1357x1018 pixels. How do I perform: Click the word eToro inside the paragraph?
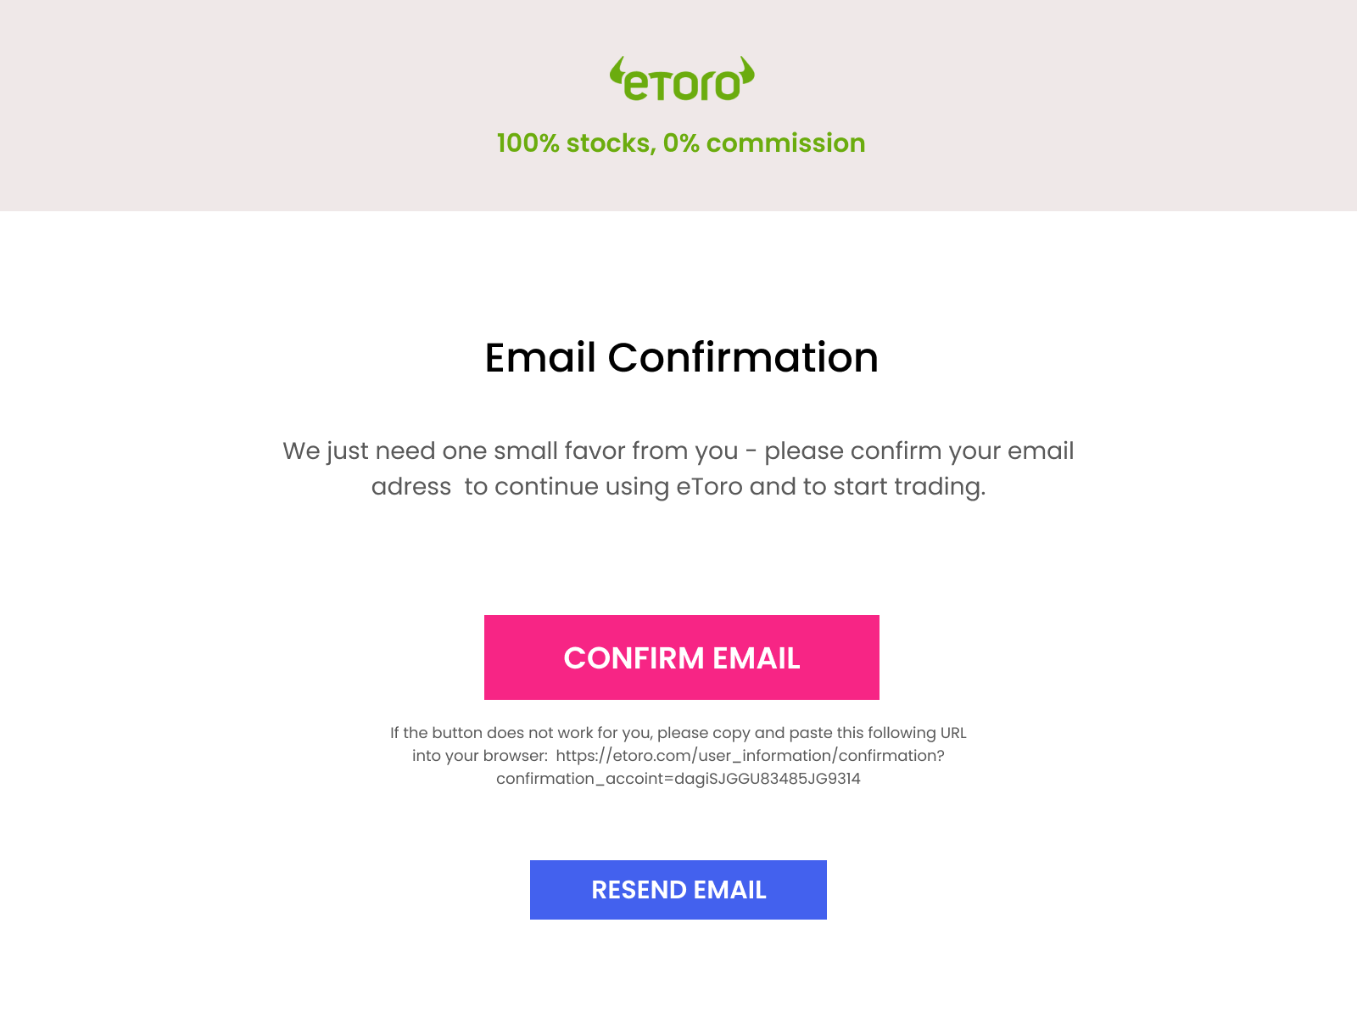[x=708, y=486]
